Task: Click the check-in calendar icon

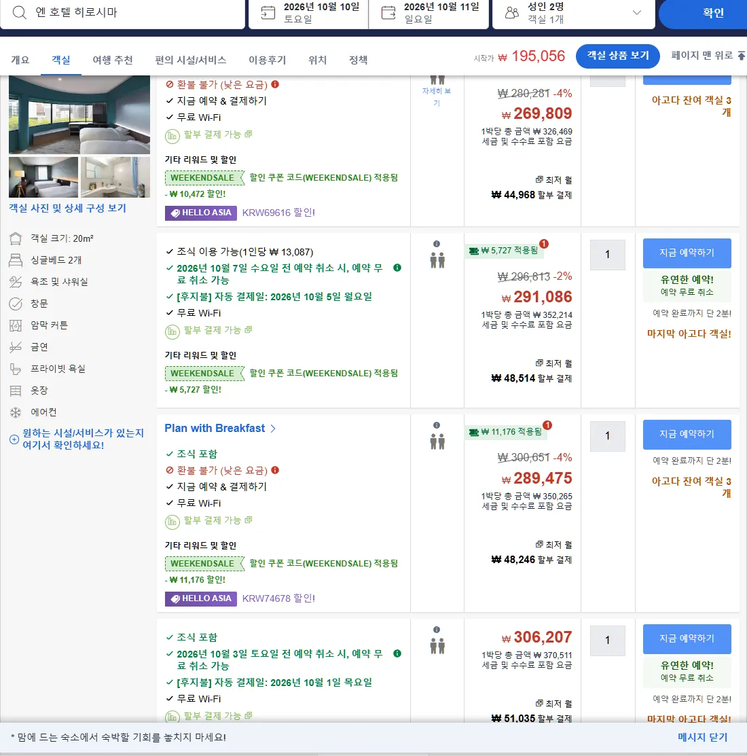Action: click(268, 12)
